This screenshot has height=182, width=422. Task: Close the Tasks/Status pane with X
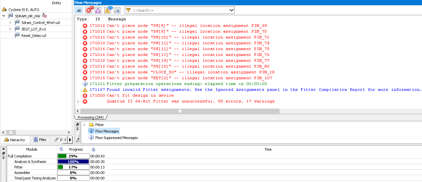[x=3, y=149]
